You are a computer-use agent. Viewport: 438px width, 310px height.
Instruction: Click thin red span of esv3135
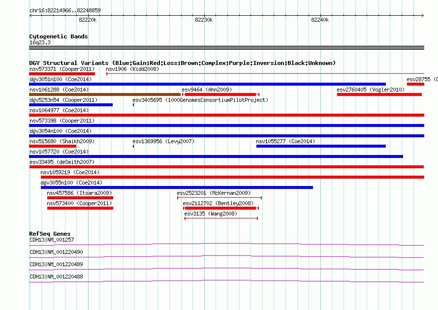(x=221, y=218)
